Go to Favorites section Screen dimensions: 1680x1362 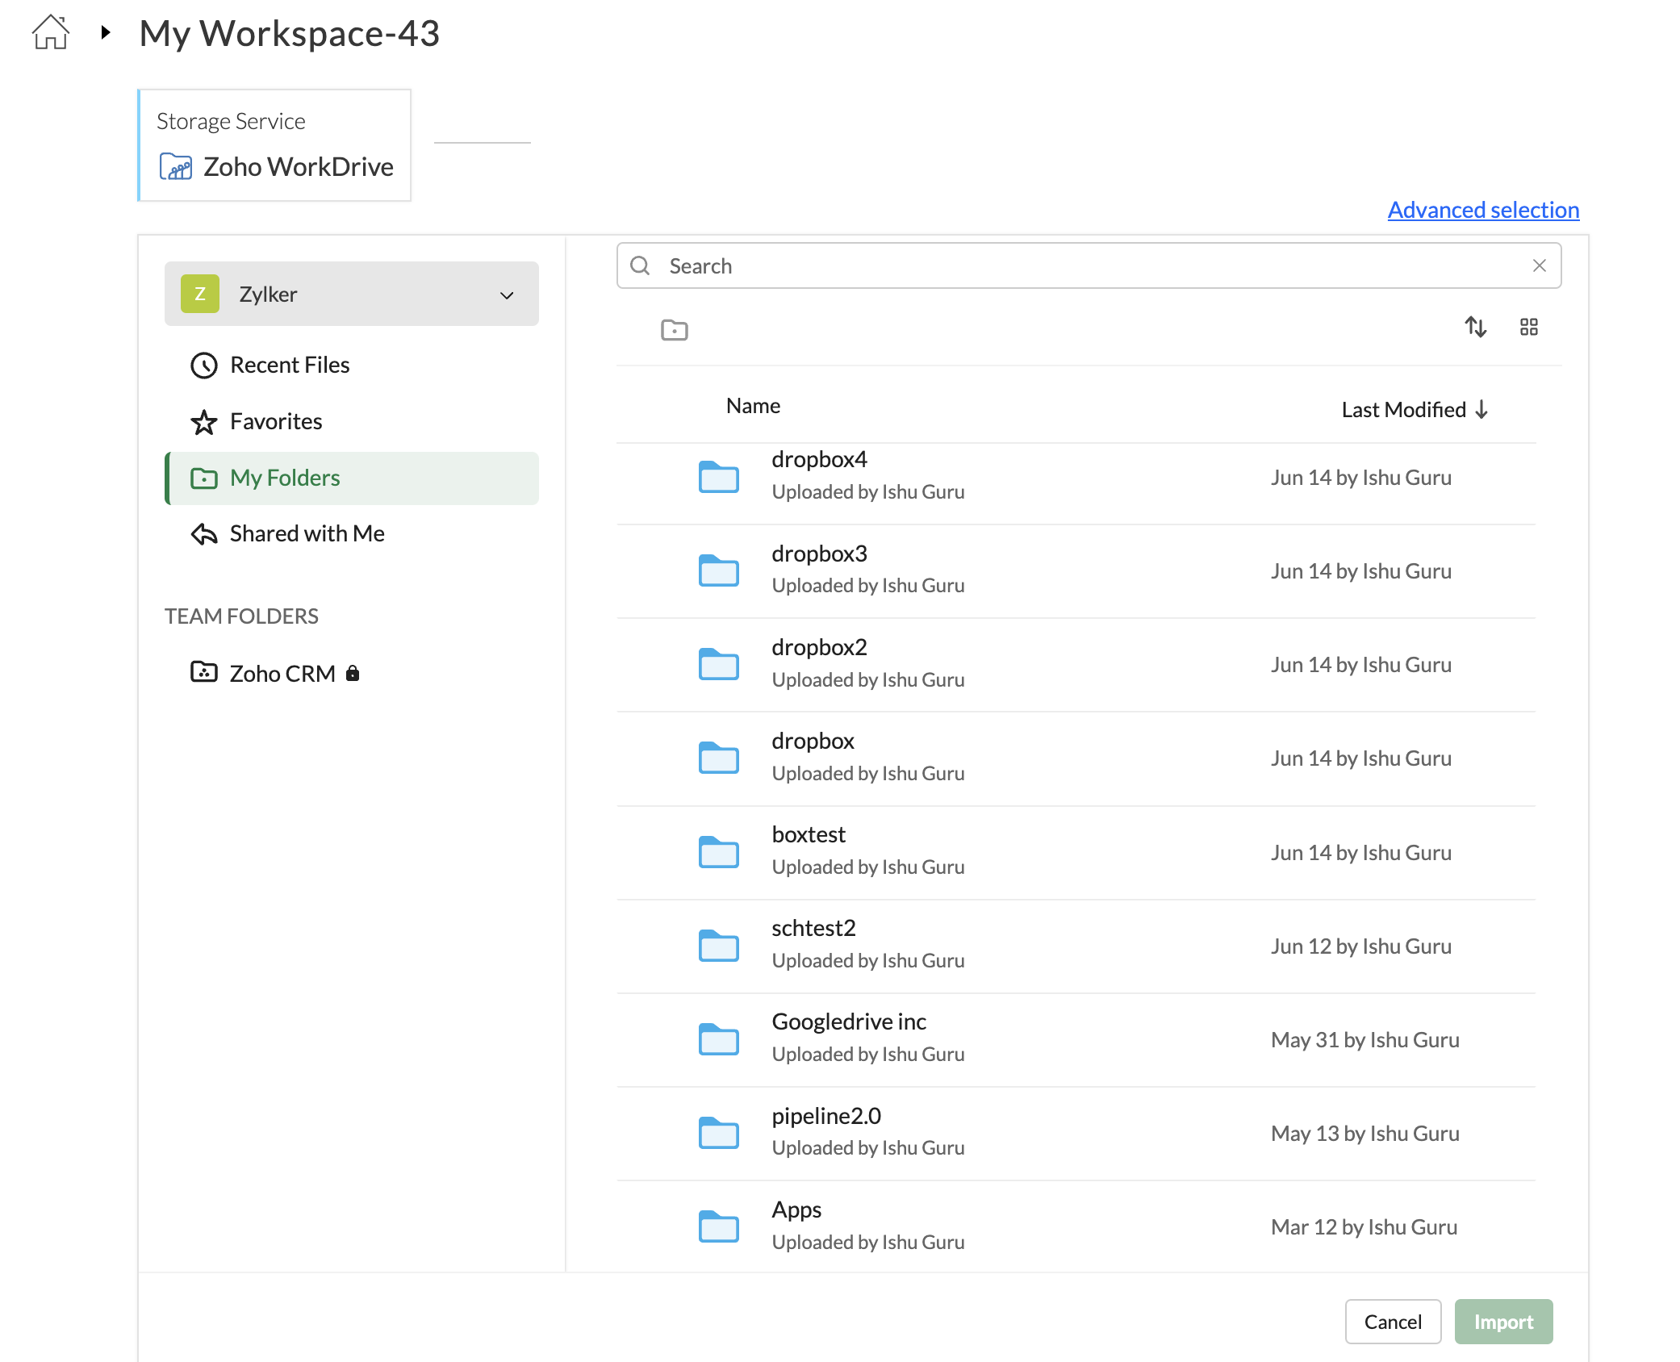(275, 421)
